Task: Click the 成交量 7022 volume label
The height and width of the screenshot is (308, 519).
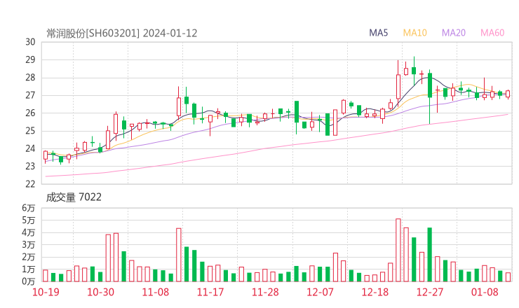Action: tap(74, 197)
